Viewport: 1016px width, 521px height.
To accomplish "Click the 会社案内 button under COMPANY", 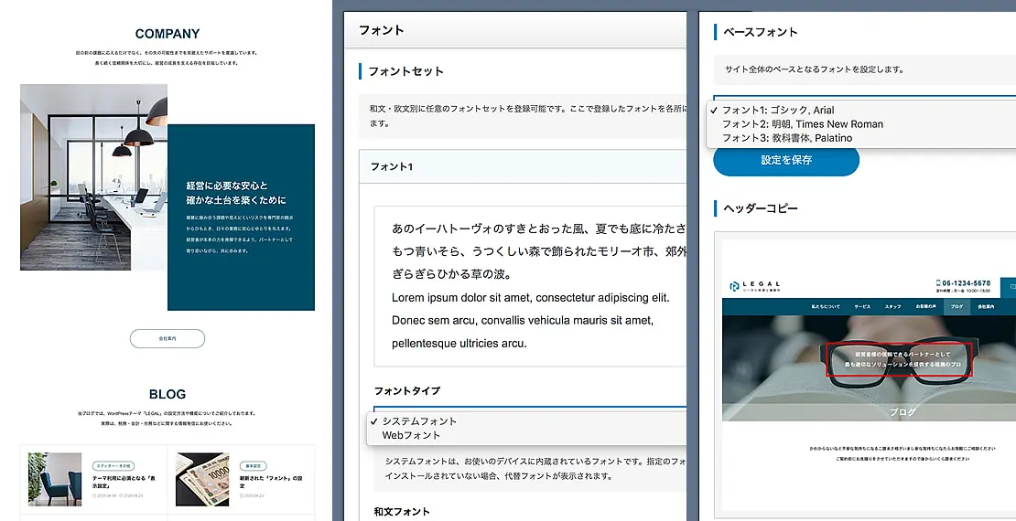I will (168, 338).
